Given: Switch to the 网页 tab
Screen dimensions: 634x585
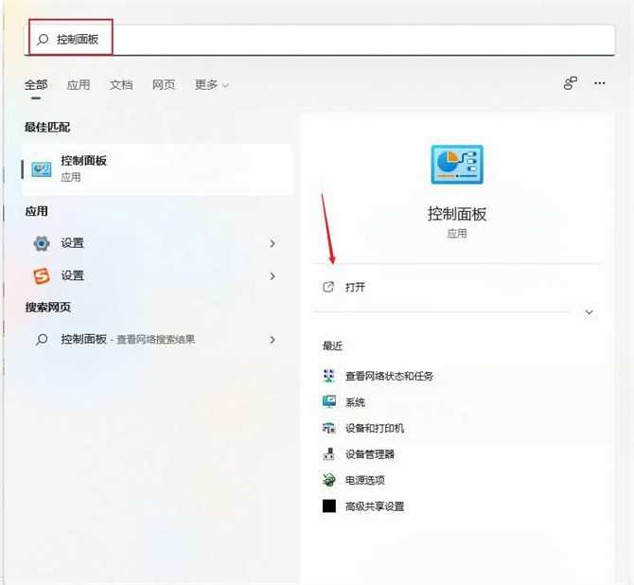Looking at the screenshot, I should point(164,85).
